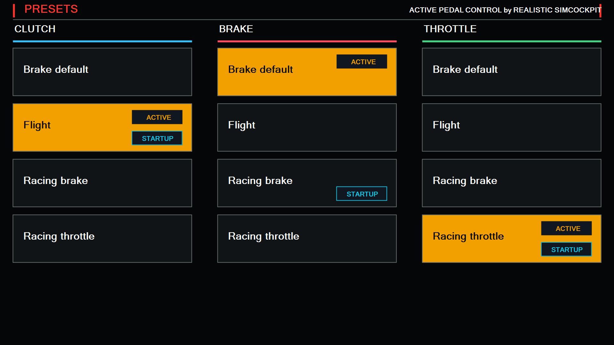Toggle STARTUP badge on BRAKE Racing brake
Screen dimensions: 614x345
[x=362, y=194]
